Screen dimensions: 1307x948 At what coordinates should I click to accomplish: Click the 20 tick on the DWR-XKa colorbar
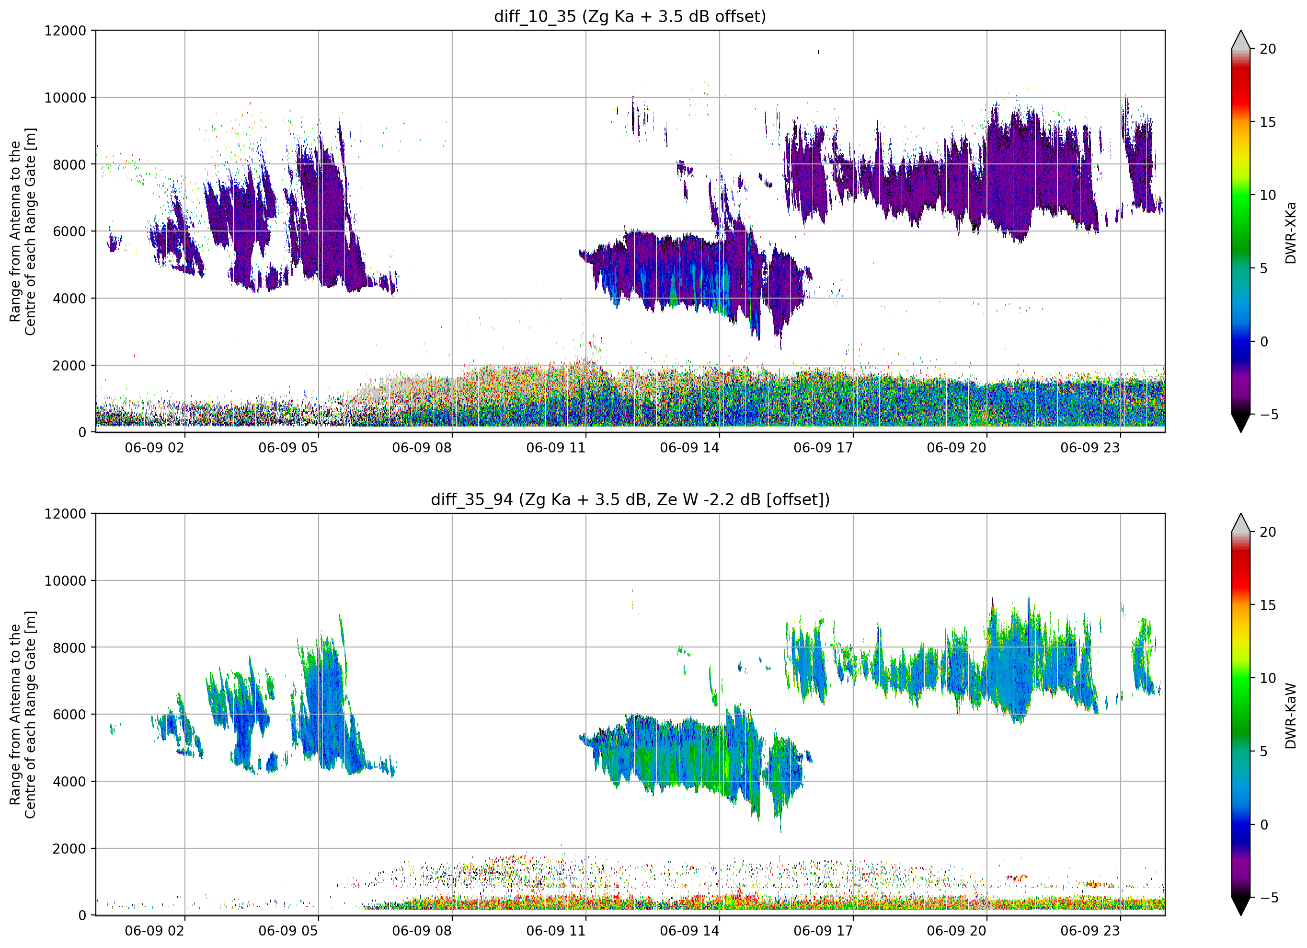click(x=1268, y=49)
